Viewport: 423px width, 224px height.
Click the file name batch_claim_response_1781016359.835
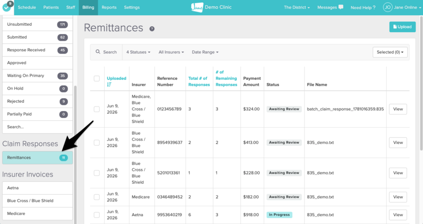click(345, 109)
